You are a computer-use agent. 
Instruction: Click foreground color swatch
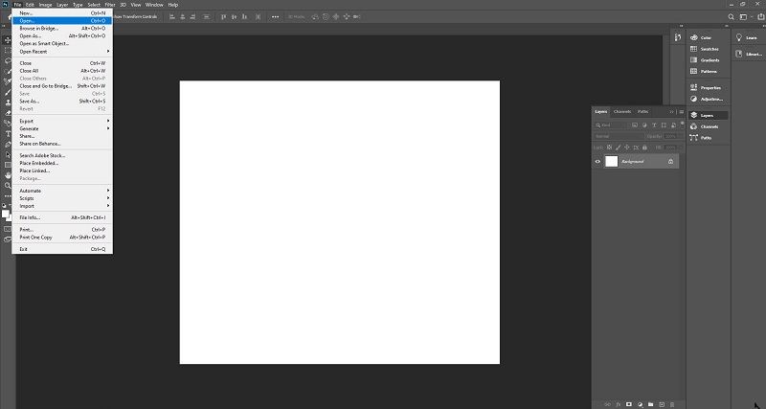[x=6, y=214]
